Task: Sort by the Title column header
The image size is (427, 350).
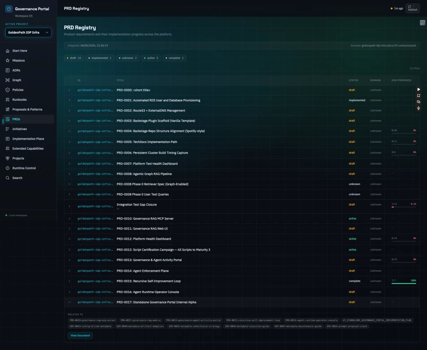Action: pyautogui.click(x=120, y=80)
